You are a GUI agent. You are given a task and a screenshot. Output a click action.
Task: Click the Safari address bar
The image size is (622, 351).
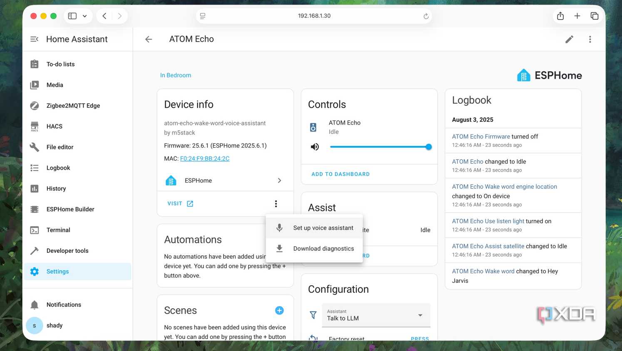tap(314, 16)
